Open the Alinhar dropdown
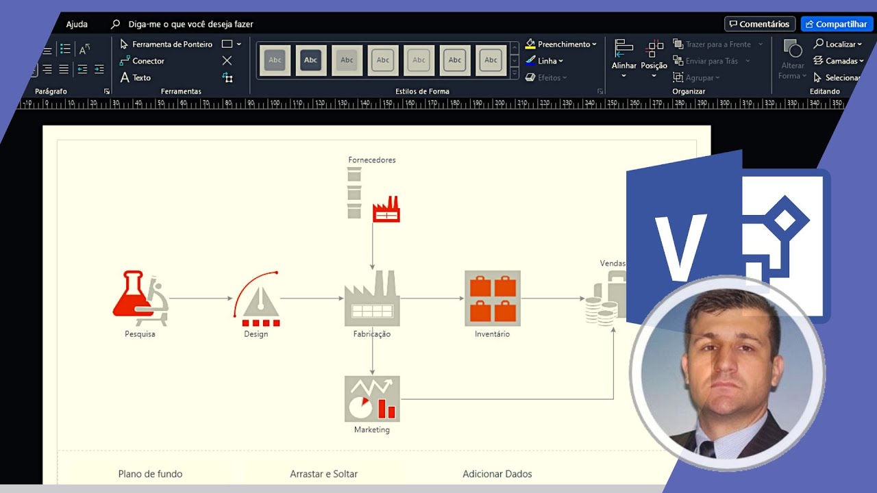Image resolution: width=877 pixels, height=493 pixels. click(624, 59)
